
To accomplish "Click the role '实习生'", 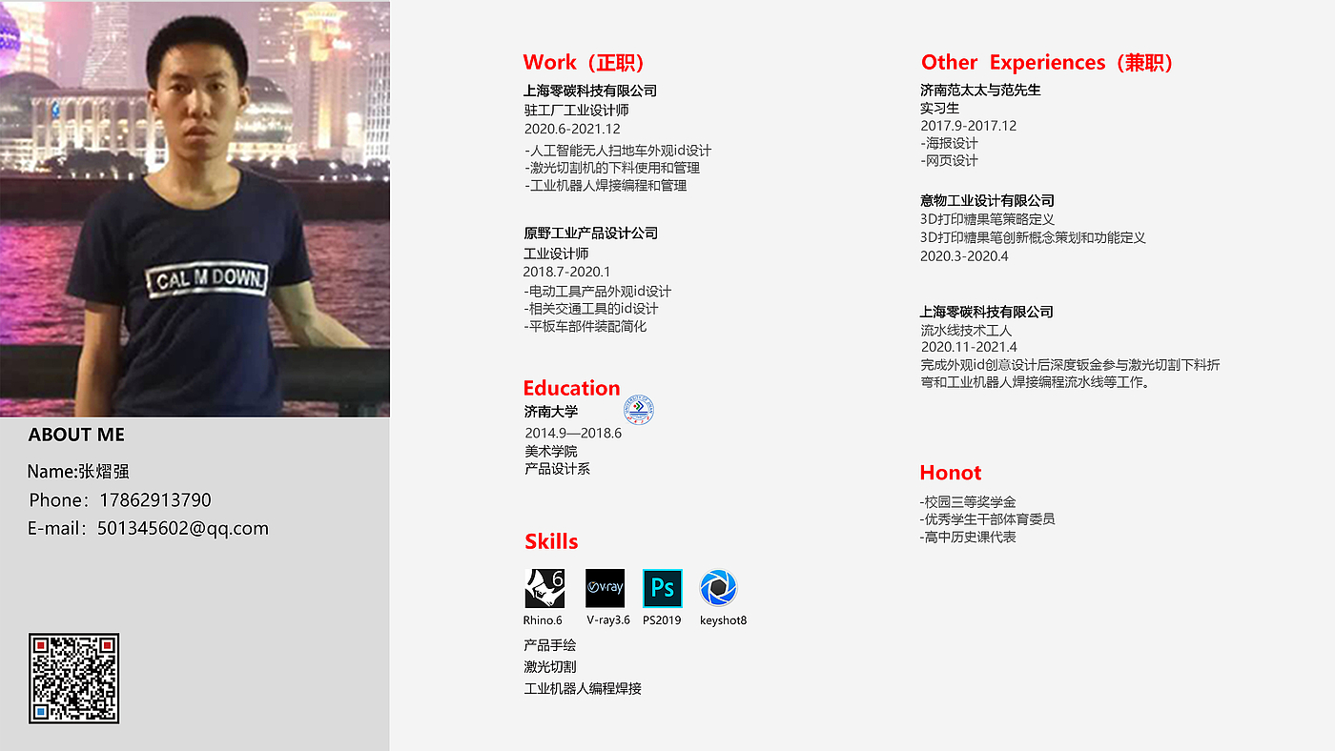I will (x=940, y=109).
